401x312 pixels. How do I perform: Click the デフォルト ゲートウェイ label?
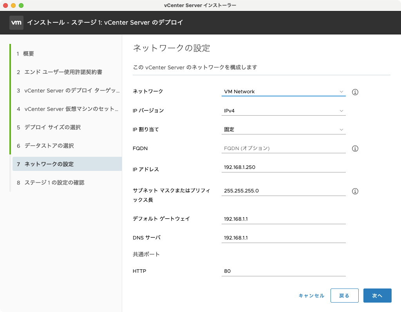point(161,219)
